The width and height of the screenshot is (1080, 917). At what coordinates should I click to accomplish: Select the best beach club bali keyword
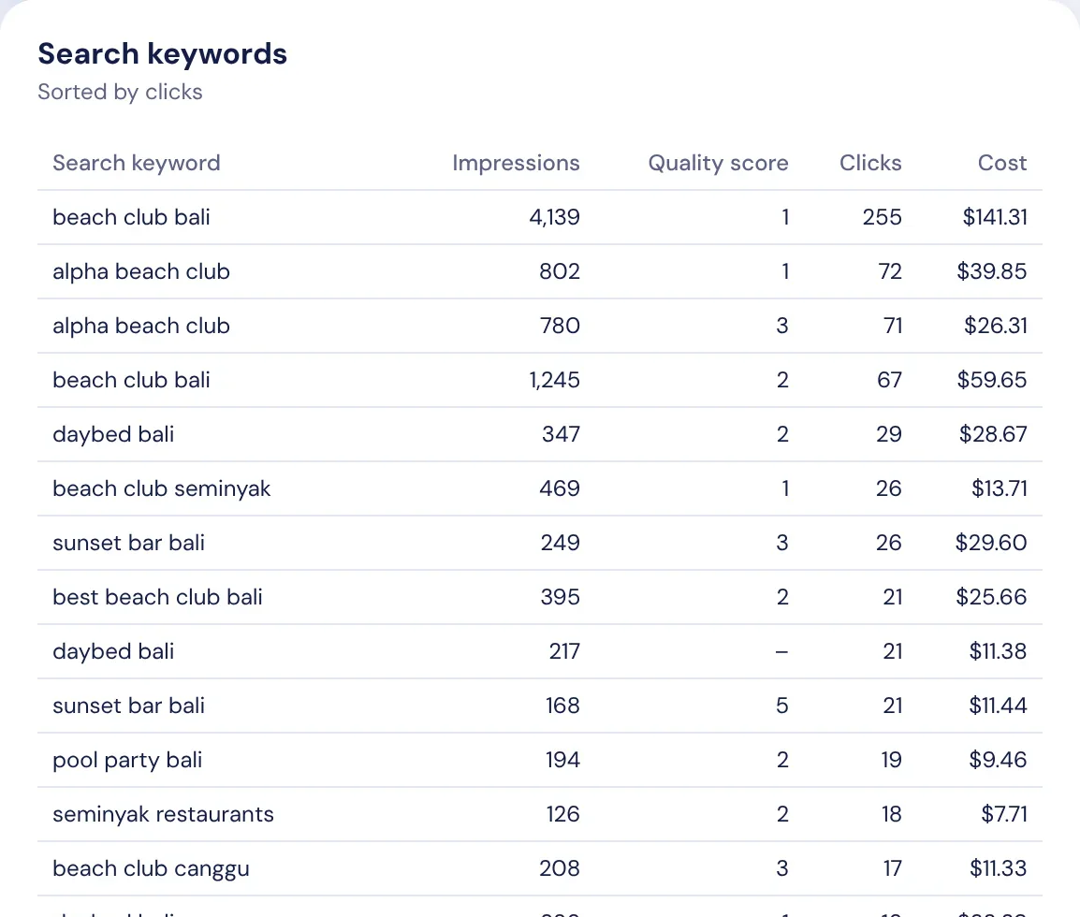point(157,597)
